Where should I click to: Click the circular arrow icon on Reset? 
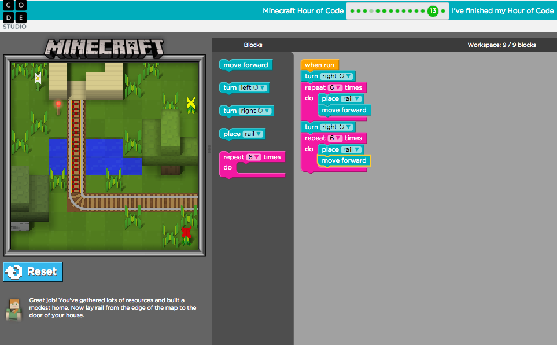[14, 271]
